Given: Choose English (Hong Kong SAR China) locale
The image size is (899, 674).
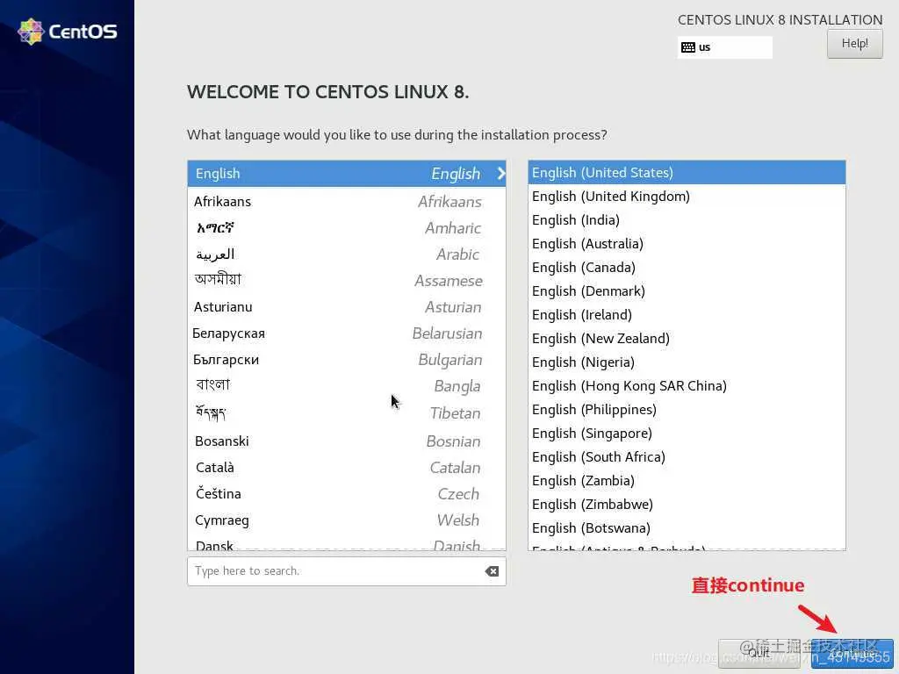Looking at the screenshot, I should [x=687, y=386].
